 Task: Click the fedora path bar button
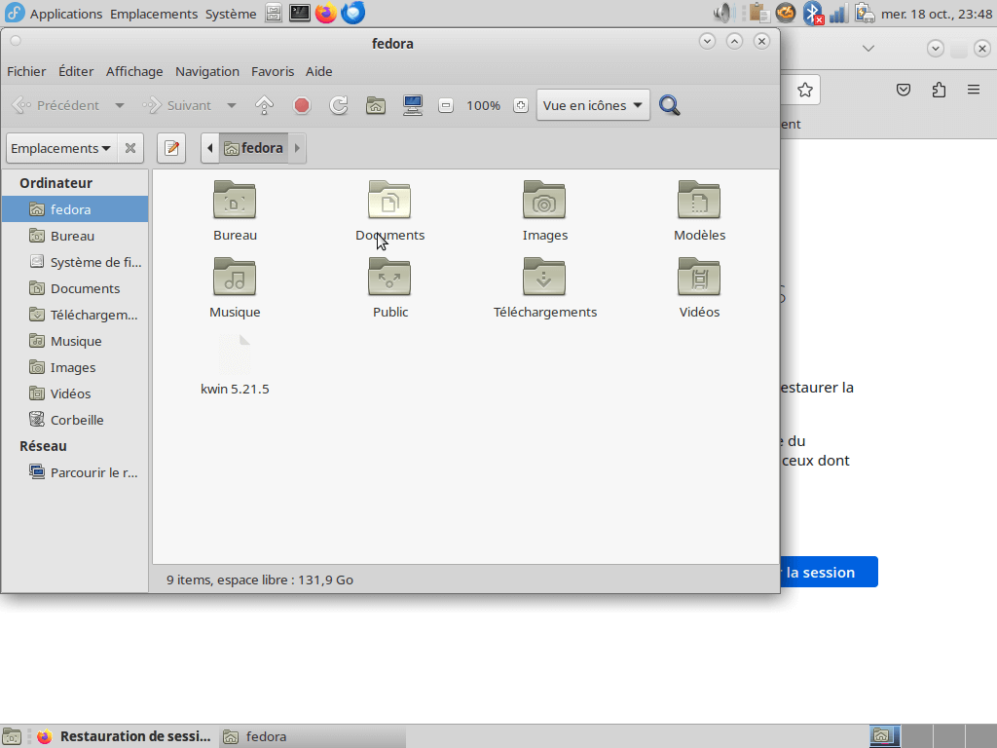(254, 148)
